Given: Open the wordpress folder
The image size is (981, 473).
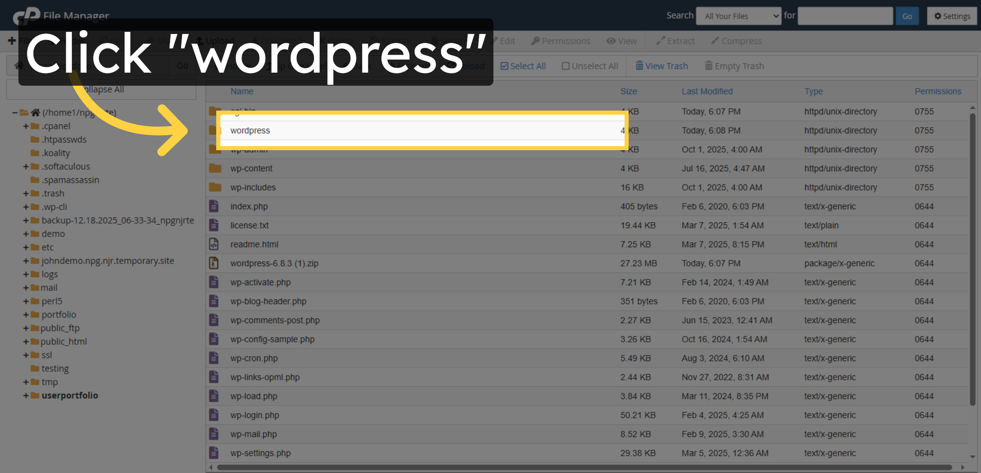Looking at the screenshot, I should click(250, 130).
